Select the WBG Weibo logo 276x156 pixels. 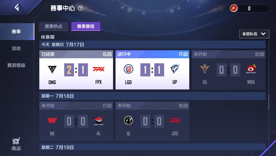[251, 69]
